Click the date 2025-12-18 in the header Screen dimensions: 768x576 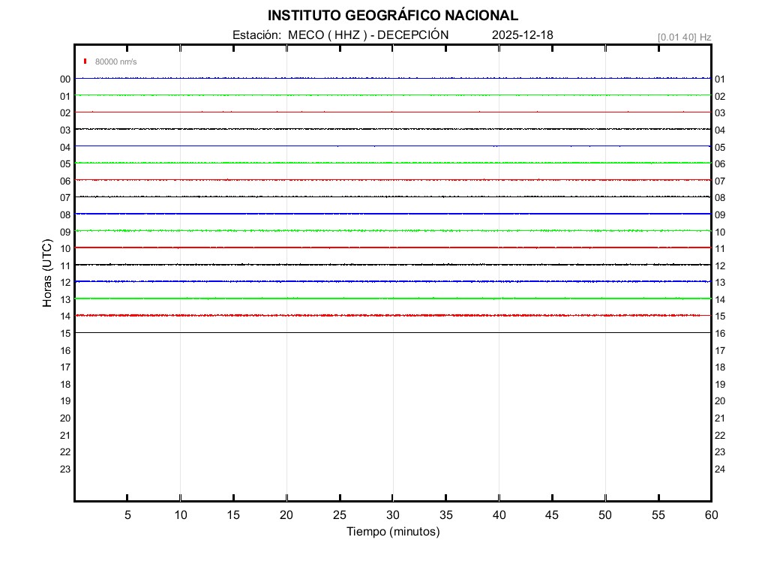coord(523,35)
